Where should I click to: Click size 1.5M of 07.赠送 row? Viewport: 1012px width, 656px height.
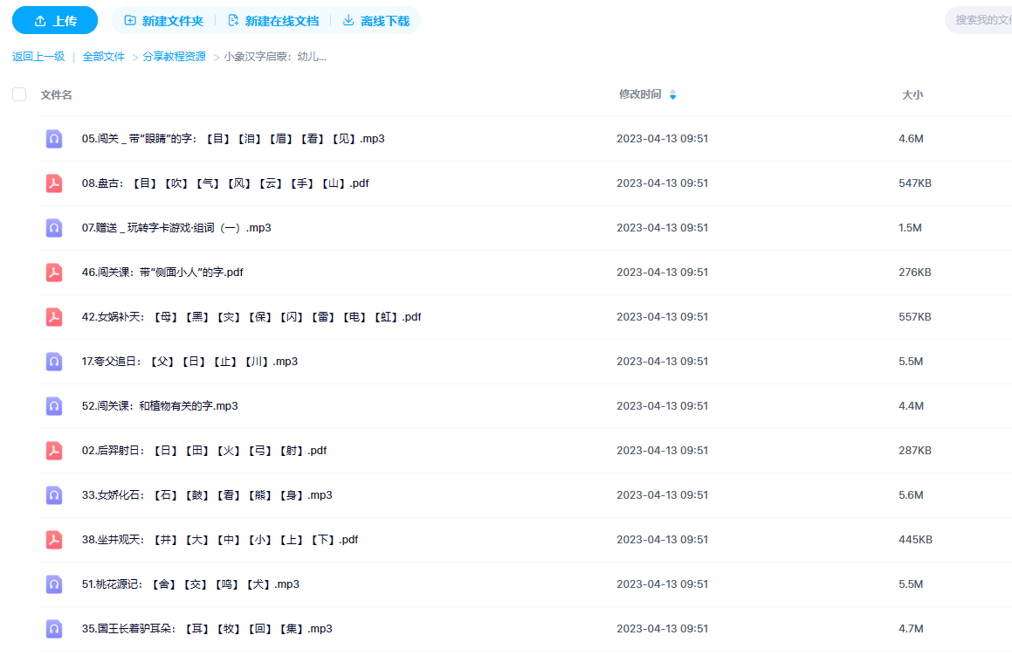[910, 228]
